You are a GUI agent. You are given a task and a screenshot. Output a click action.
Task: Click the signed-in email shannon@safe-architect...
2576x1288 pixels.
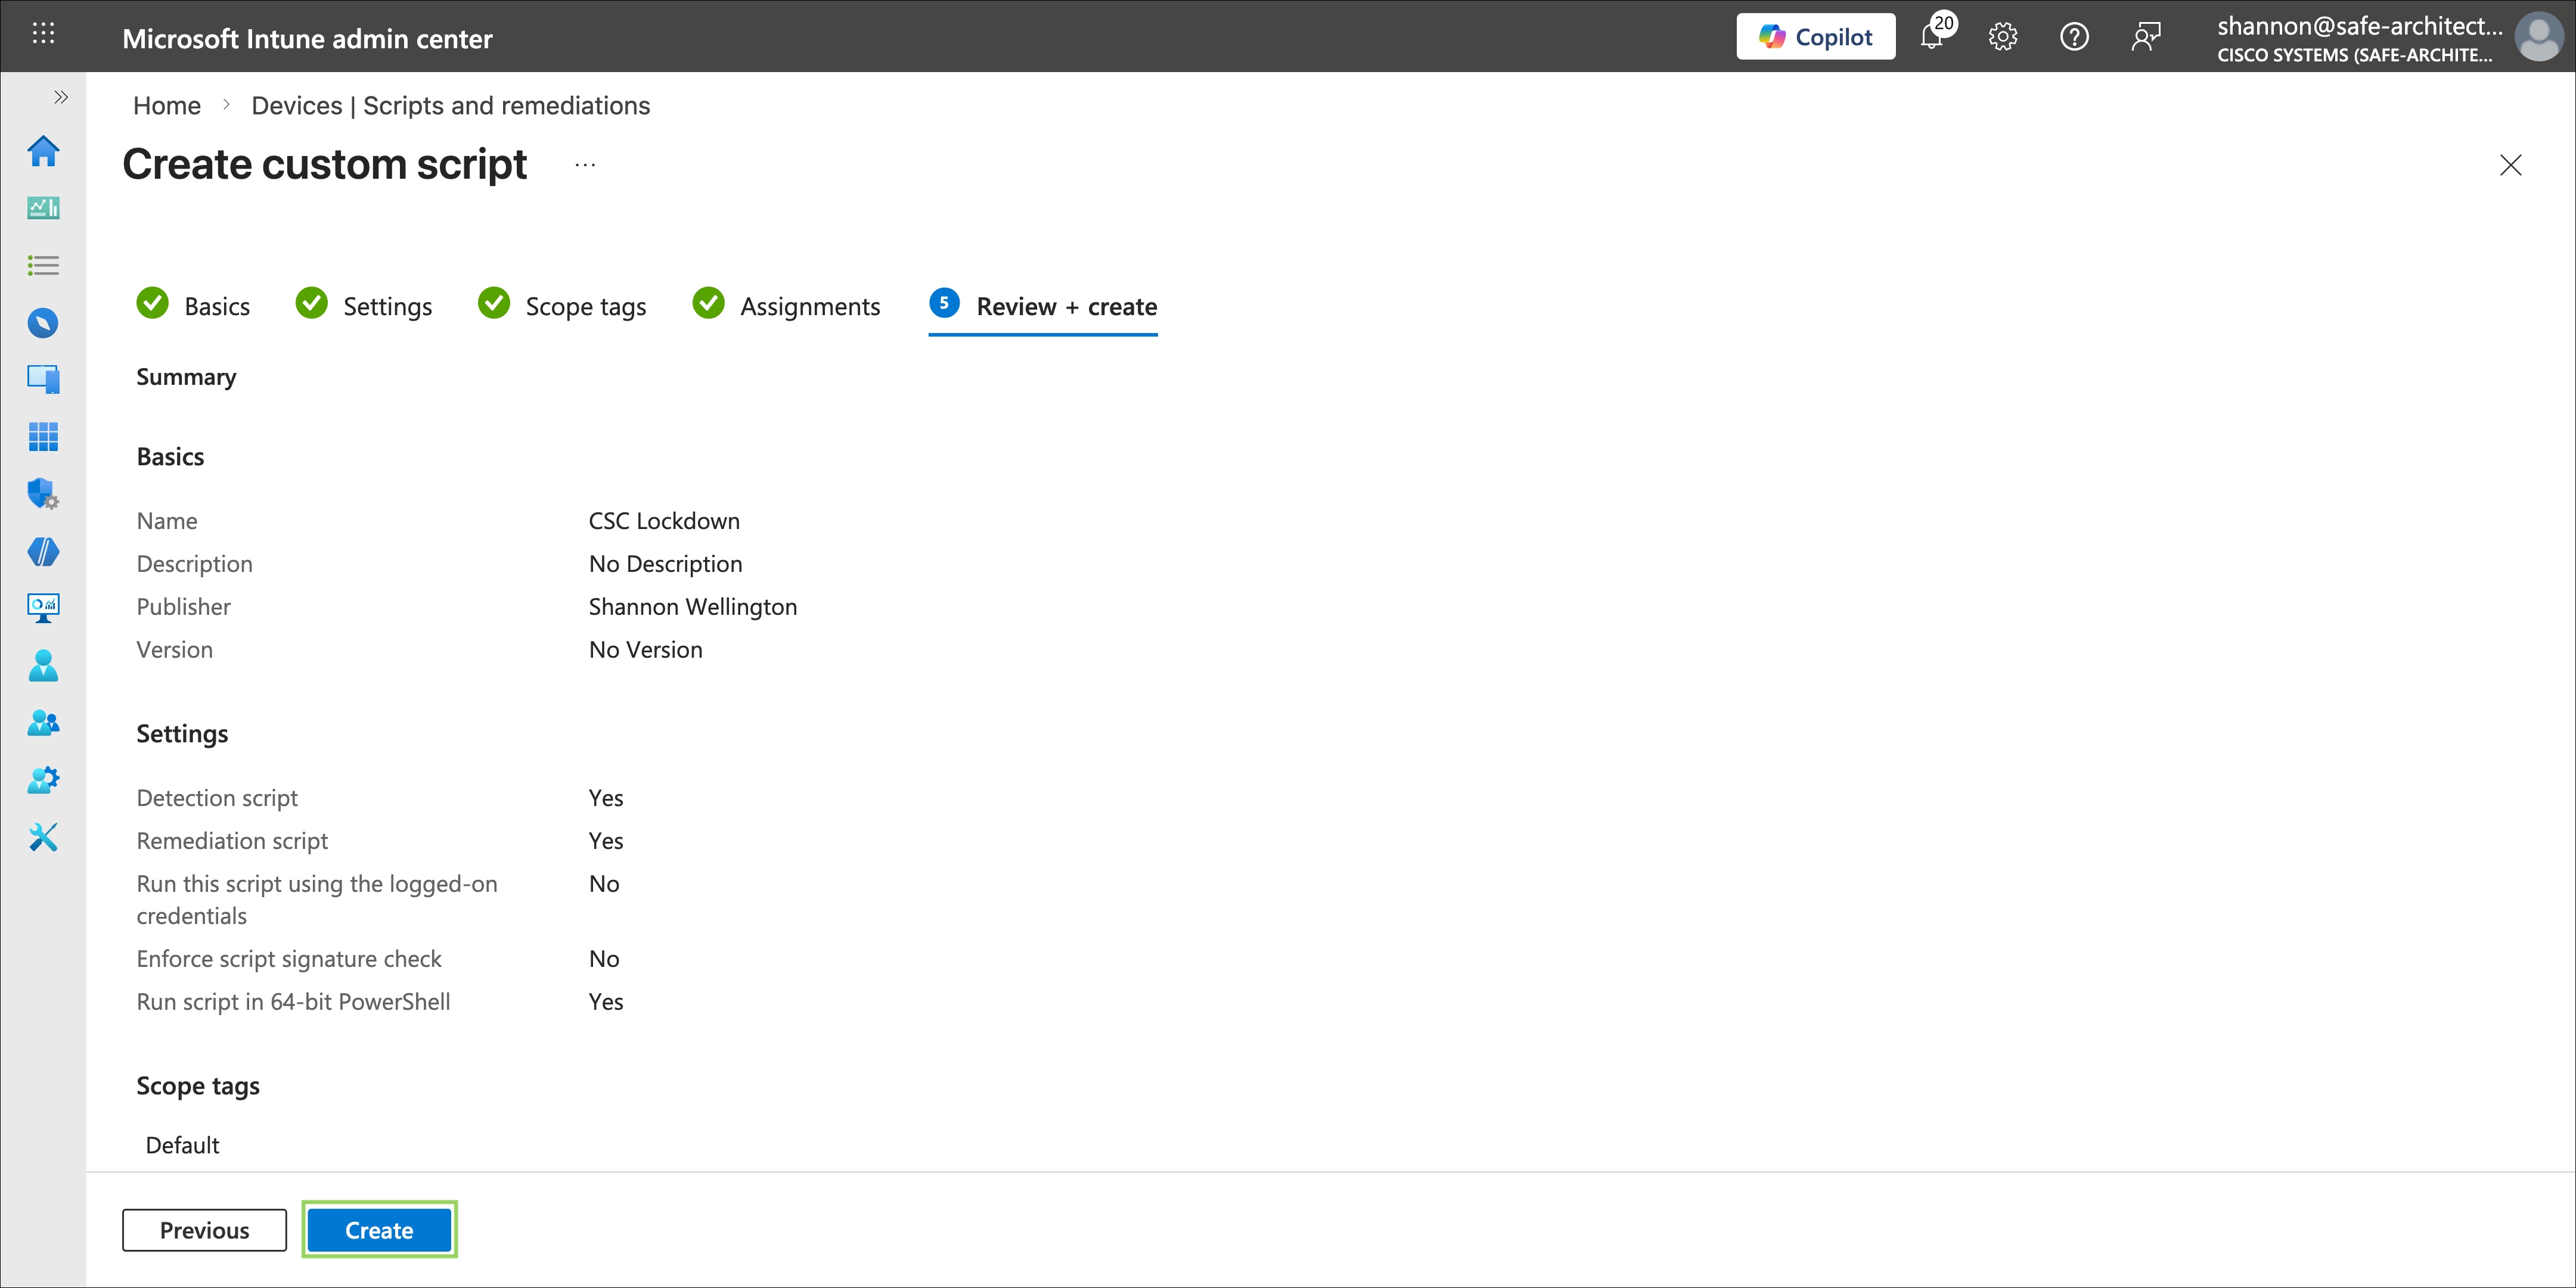point(2360,26)
